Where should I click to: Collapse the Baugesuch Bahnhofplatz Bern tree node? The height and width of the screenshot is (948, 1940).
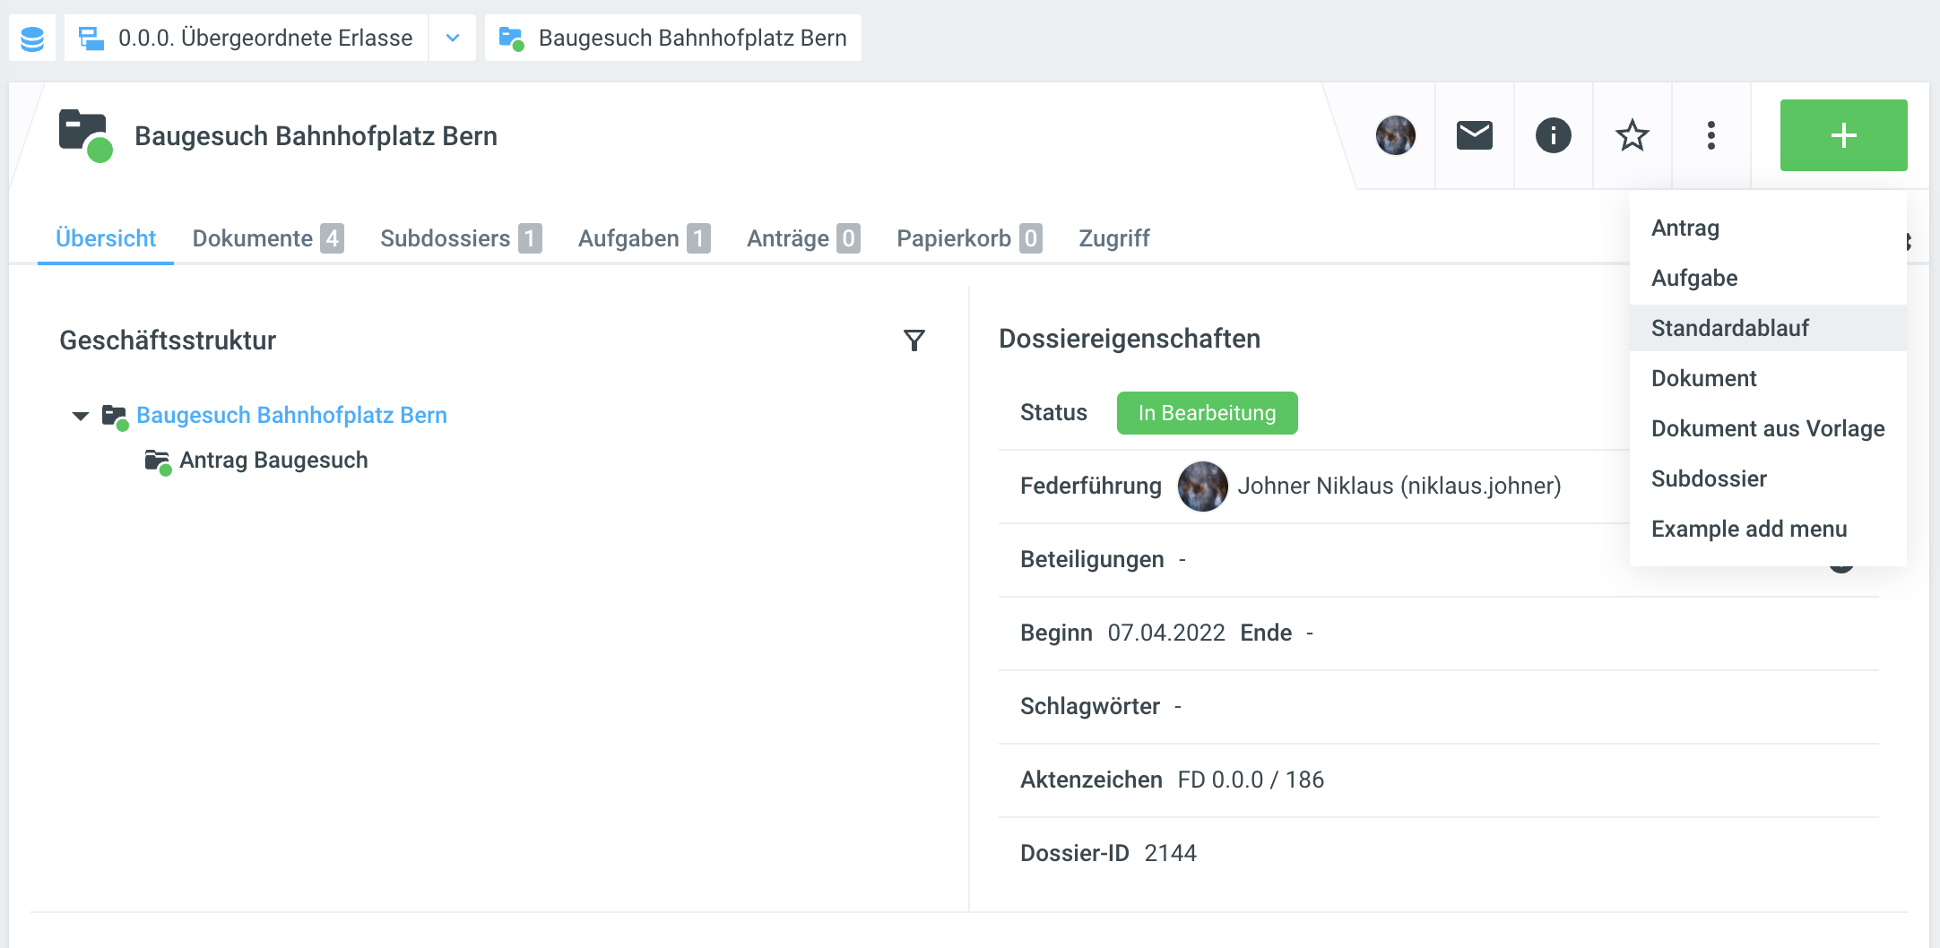click(x=81, y=416)
